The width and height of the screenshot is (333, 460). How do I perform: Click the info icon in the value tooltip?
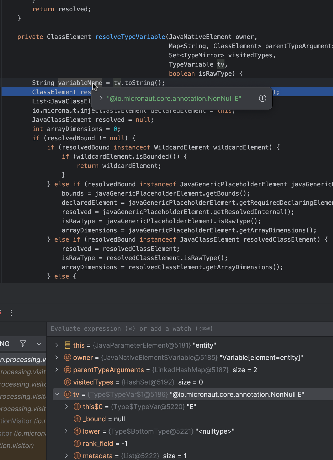(262, 99)
